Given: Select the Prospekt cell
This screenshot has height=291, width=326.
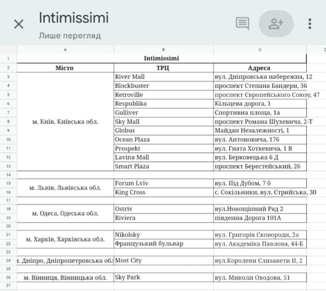Looking at the screenshot, I should click(x=163, y=148).
